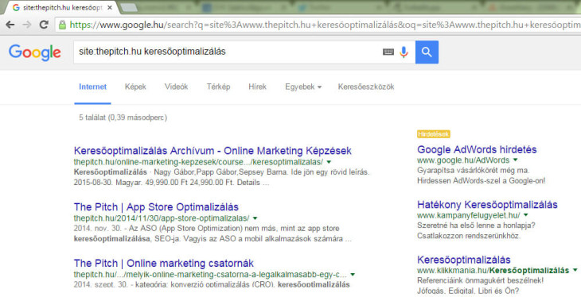Click snippet 'Referenciáink önmagukért beszélnek!'
The height and width of the screenshot is (297, 581).
pos(480,280)
